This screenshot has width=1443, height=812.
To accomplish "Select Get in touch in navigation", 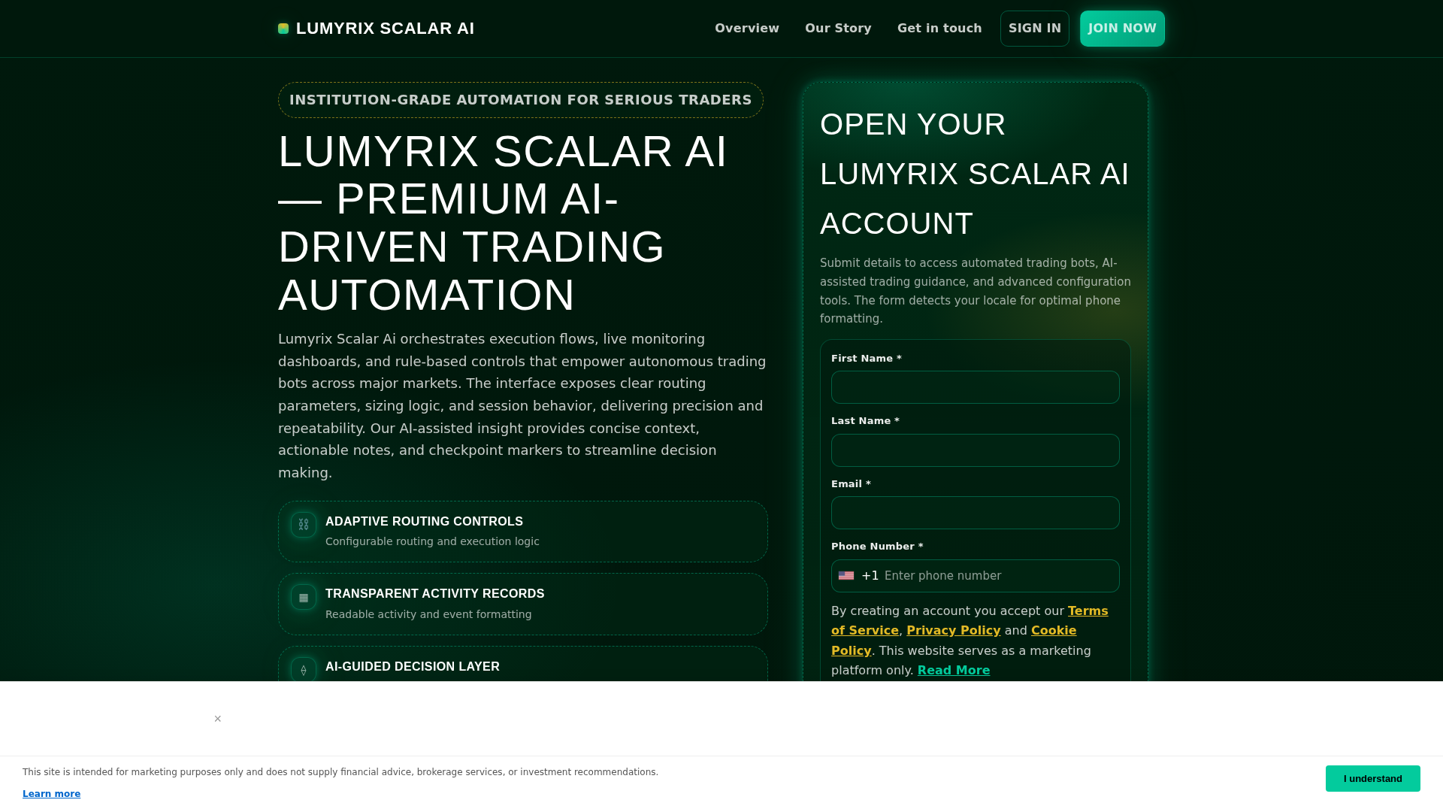I will [x=939, y=29].
